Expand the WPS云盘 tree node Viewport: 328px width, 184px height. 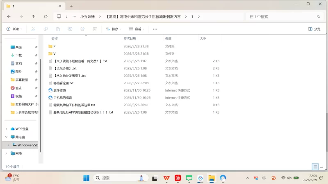[6, 129]
